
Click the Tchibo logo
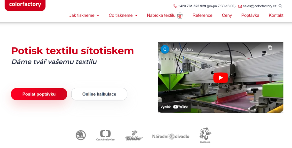point(134,135)
